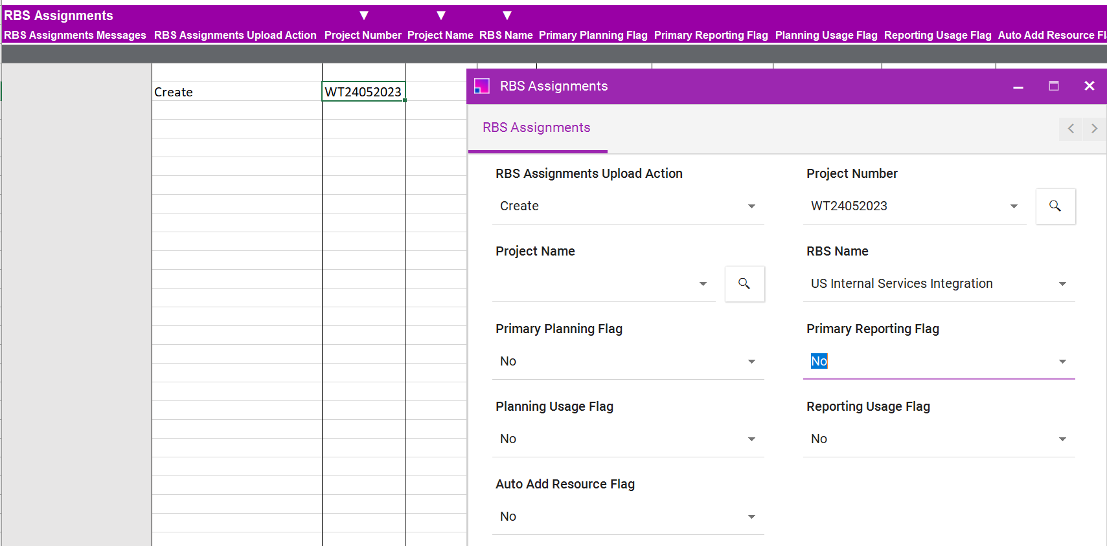Screen dimensions: 1107x546
Task: Click No value in Primary Planning Flag
Action: (x=508, y=362)
